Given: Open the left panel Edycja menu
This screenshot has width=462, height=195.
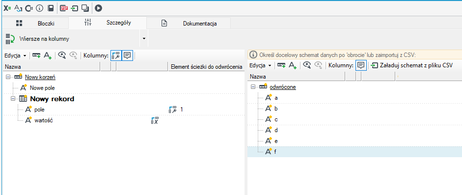Looking at the screenshot, I should pos(15,56).
